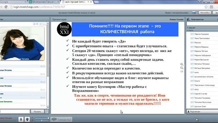Switch to the Мозгунова Татьяна tab
The height and width of the screenshot is (123, 218).
pyautogui.click(x=44, y=2)
